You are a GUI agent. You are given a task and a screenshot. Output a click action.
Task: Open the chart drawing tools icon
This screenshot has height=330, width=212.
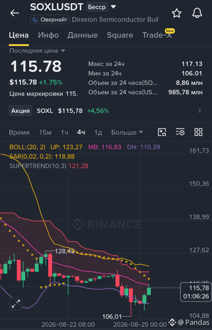pyautogui.click(x=162, y=132)
